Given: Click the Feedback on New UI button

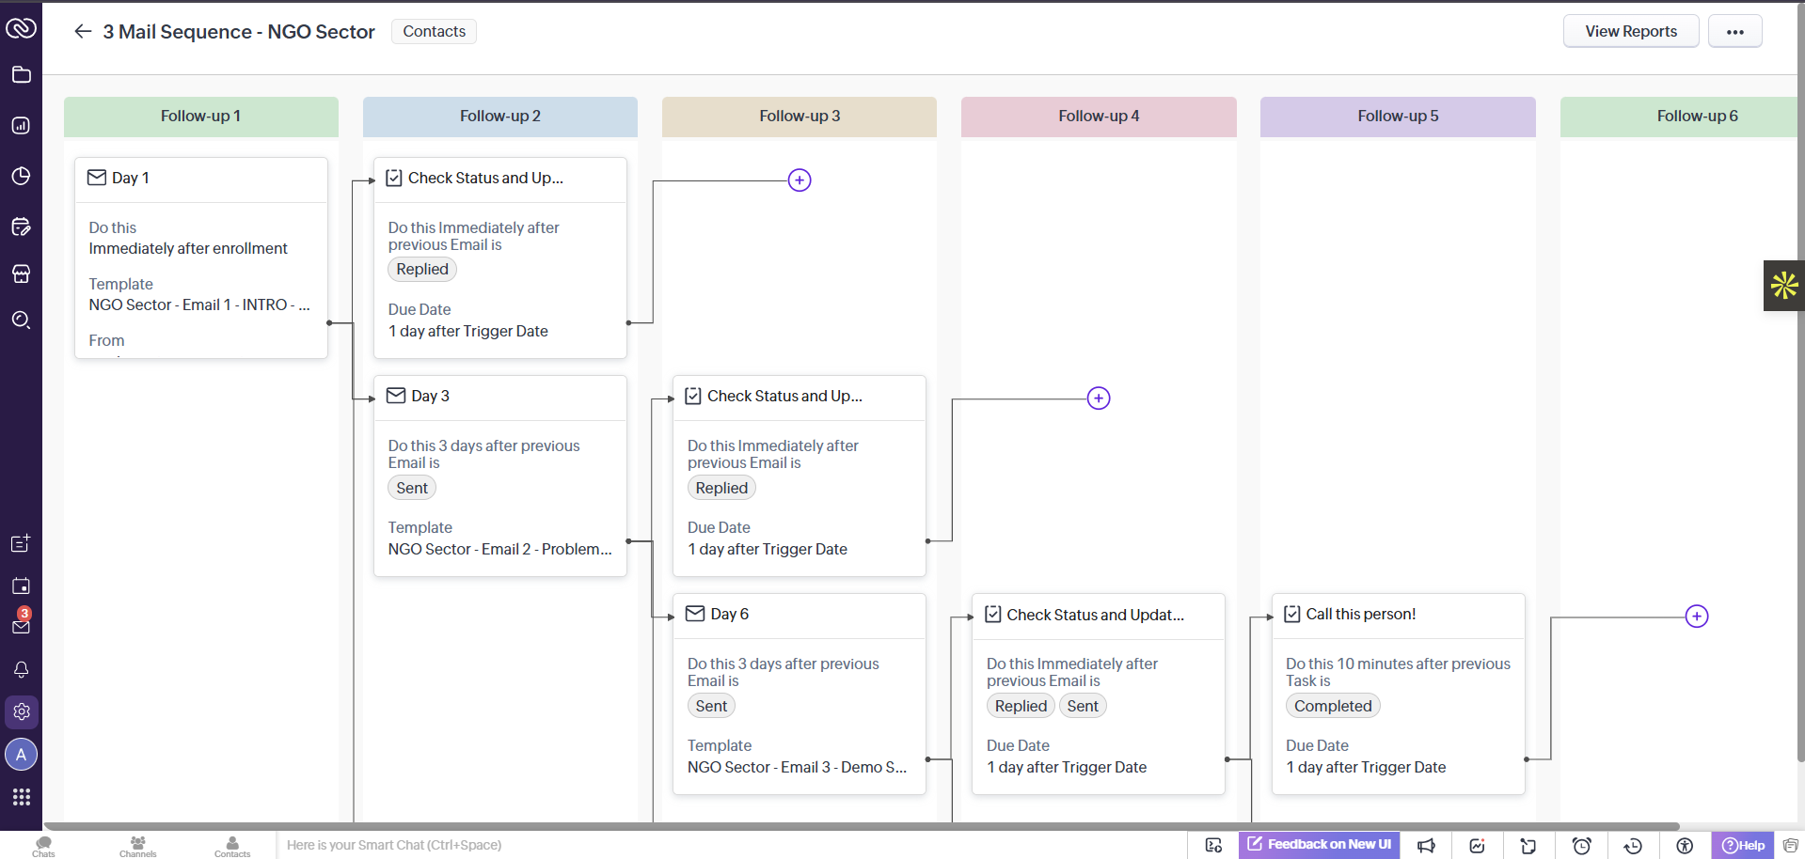Looking at the screenshot, I should [1319, 845].
